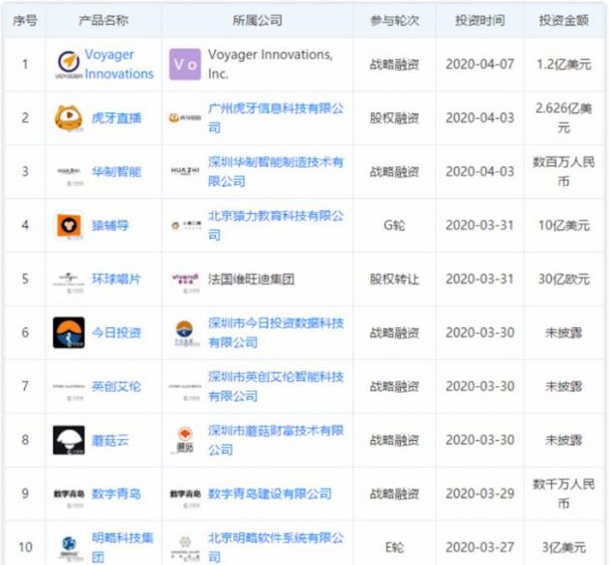Open the 华制智能 product link
This screenshot has height=565, width=610.
pyautogui.click(x=116, y=172)
